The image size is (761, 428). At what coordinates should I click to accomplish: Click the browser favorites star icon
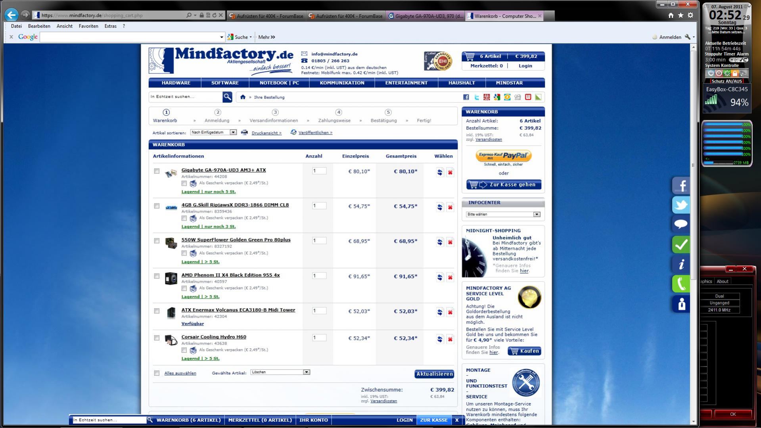click(680, 15)
